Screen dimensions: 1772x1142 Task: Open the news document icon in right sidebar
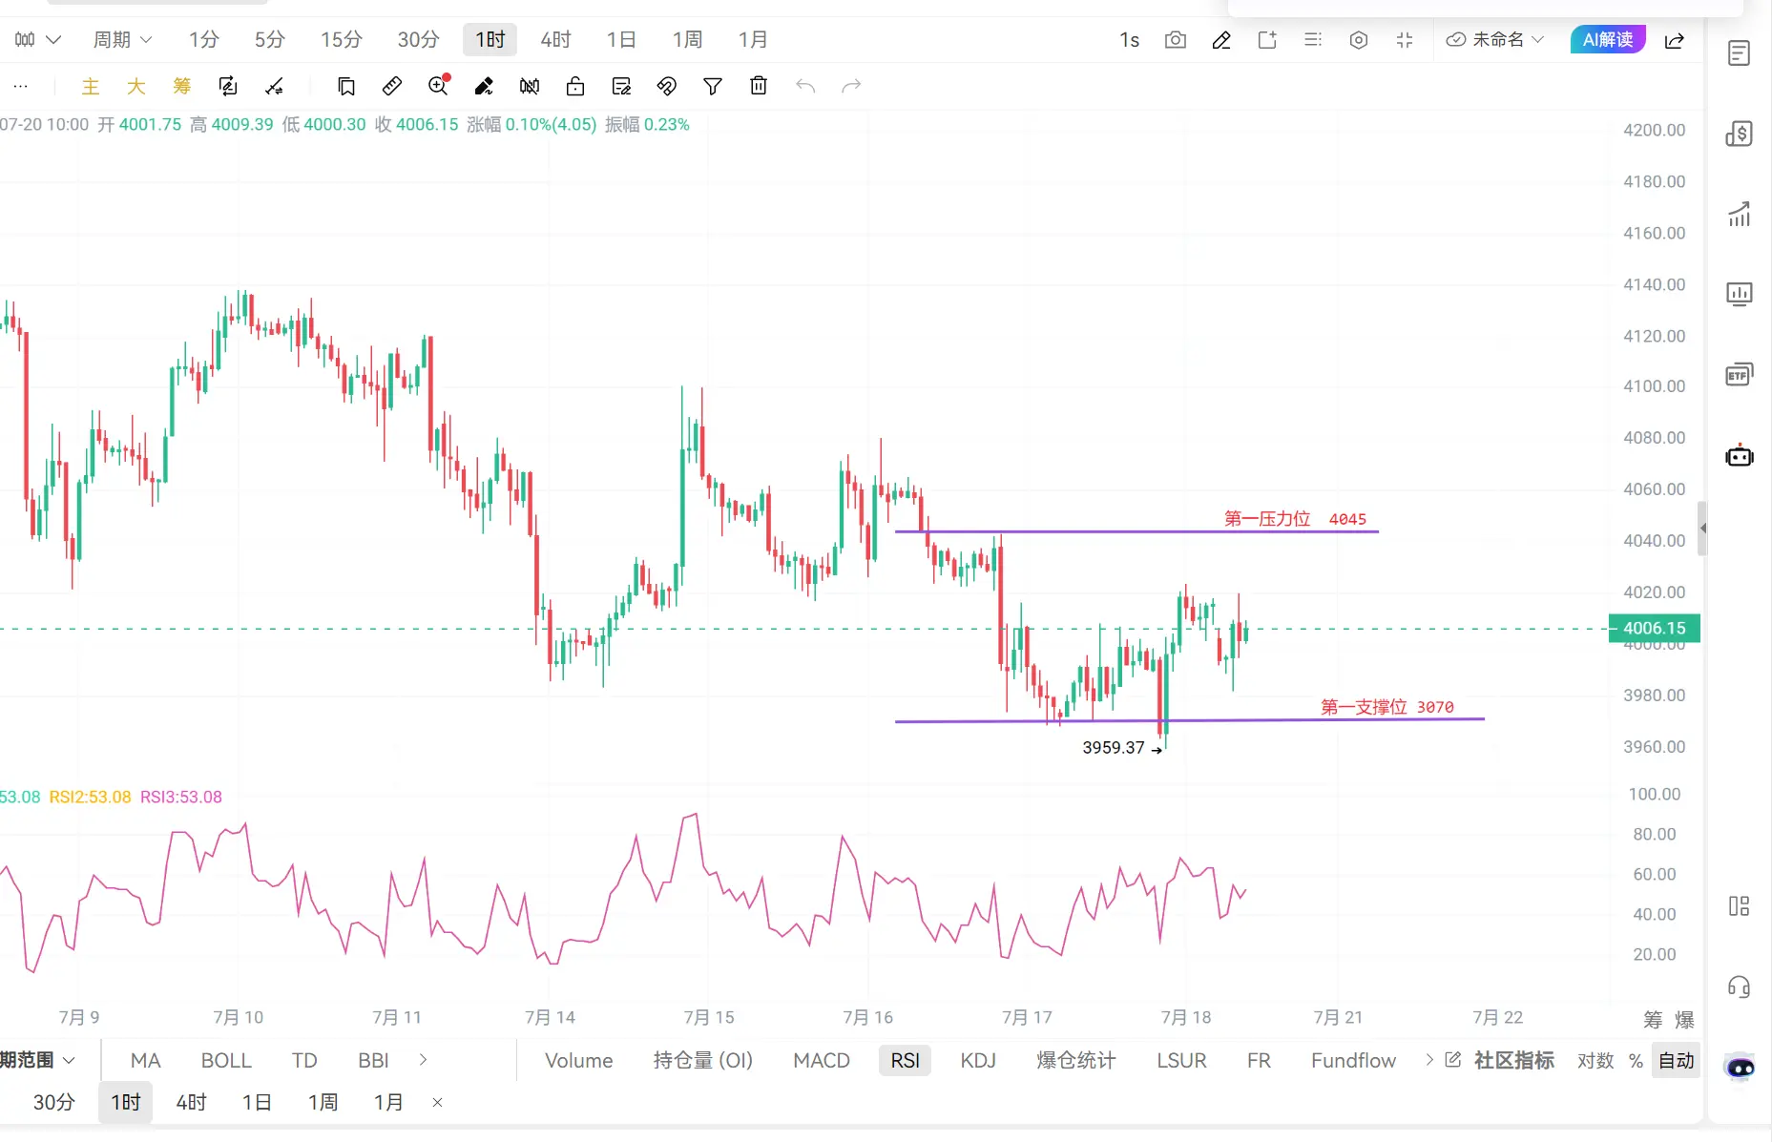tap(1740, 53)
